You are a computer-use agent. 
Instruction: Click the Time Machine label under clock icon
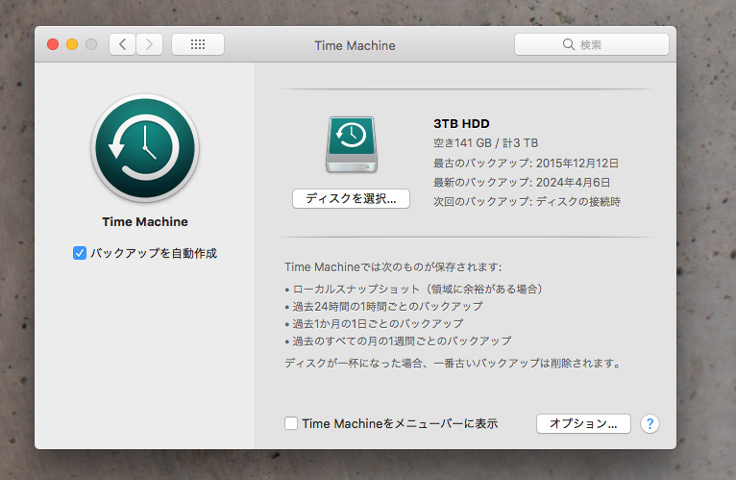coord(145,222)
